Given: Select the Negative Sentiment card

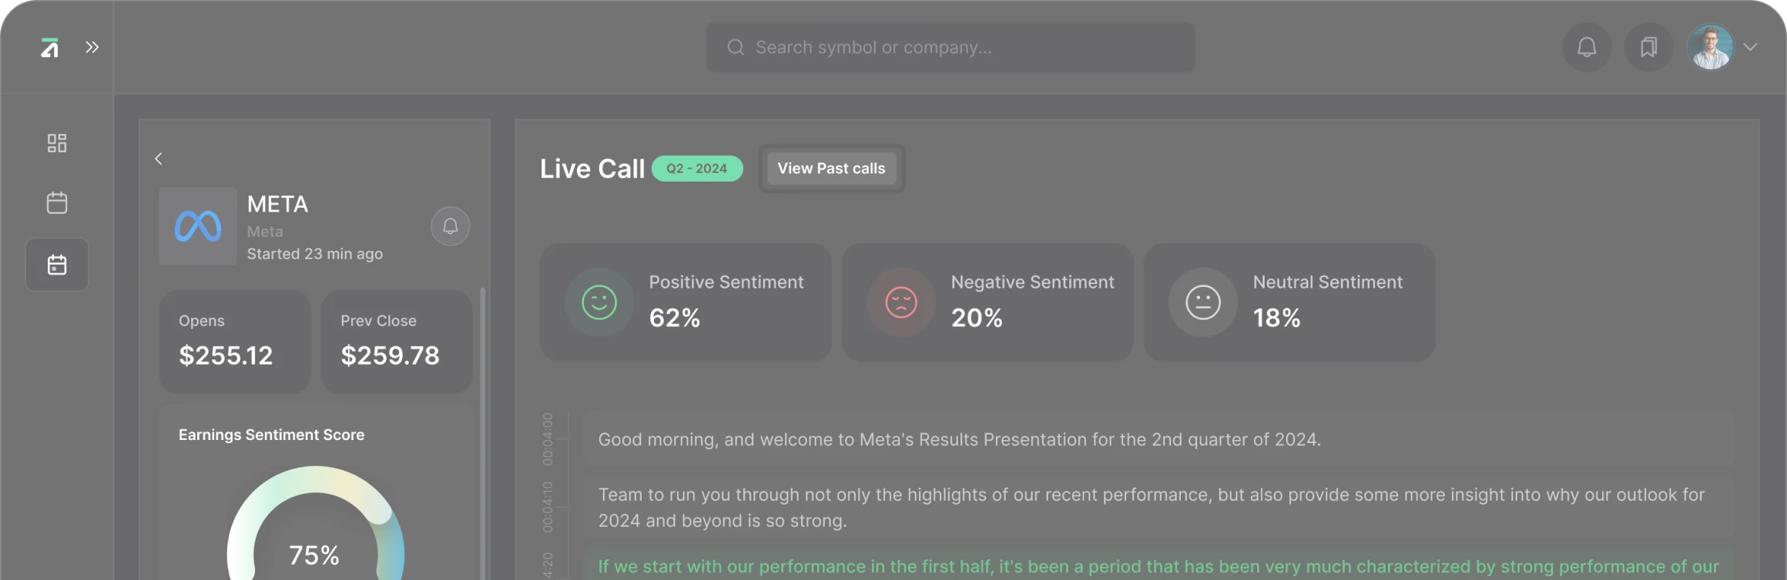Looking at the screenshot, I should (x=987, y=302).
